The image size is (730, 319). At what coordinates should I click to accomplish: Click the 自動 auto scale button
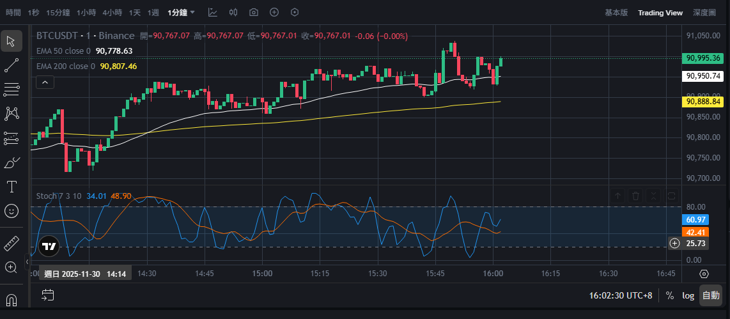(x=710, y=295)
